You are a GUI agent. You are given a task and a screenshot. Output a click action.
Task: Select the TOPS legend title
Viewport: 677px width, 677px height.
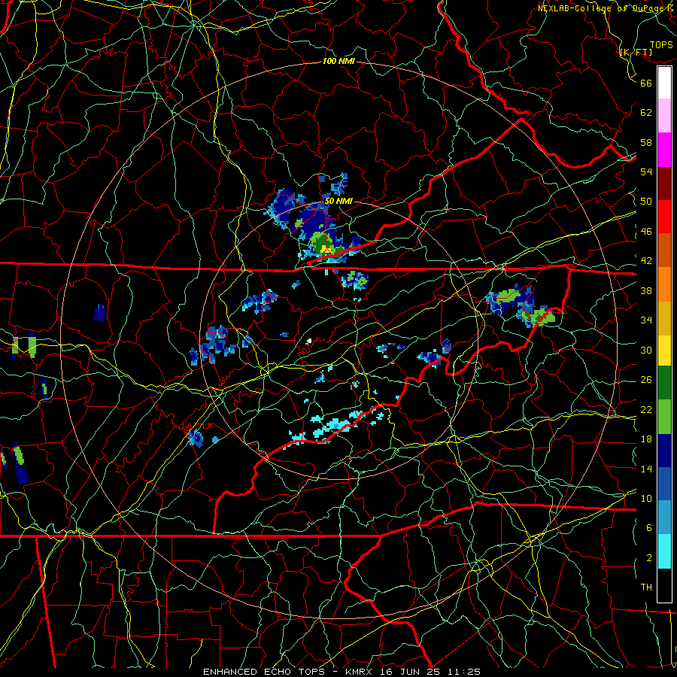pos(661,44)
